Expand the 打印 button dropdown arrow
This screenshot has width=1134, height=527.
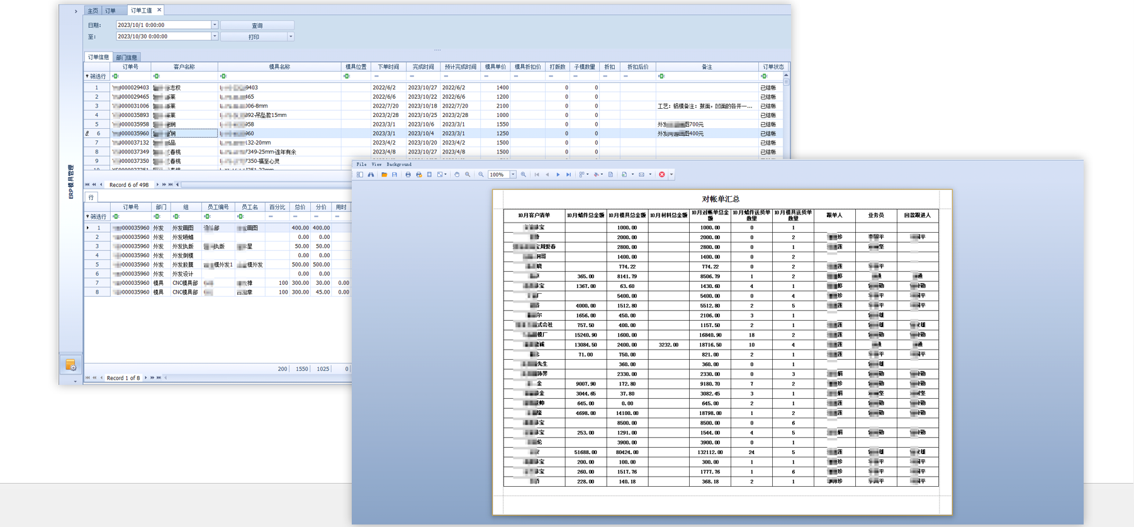[291, 36]
